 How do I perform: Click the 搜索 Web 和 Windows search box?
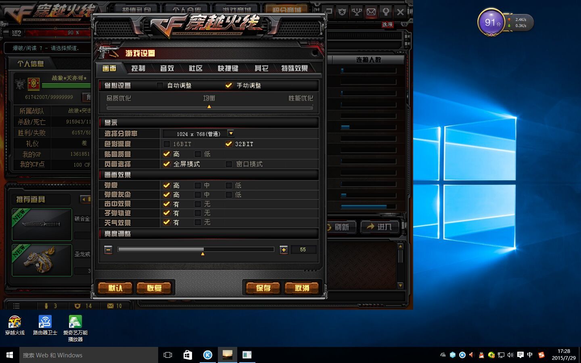point(89,355)
